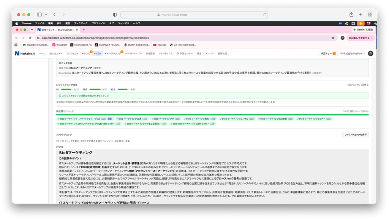The image size is (389, 220).
Task: Open the Instagram bookmark
Action: (60, 45)
